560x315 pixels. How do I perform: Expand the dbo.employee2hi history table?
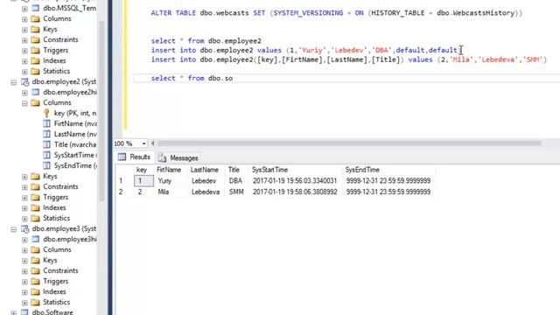pyautogui.click(x=24, y=93)
